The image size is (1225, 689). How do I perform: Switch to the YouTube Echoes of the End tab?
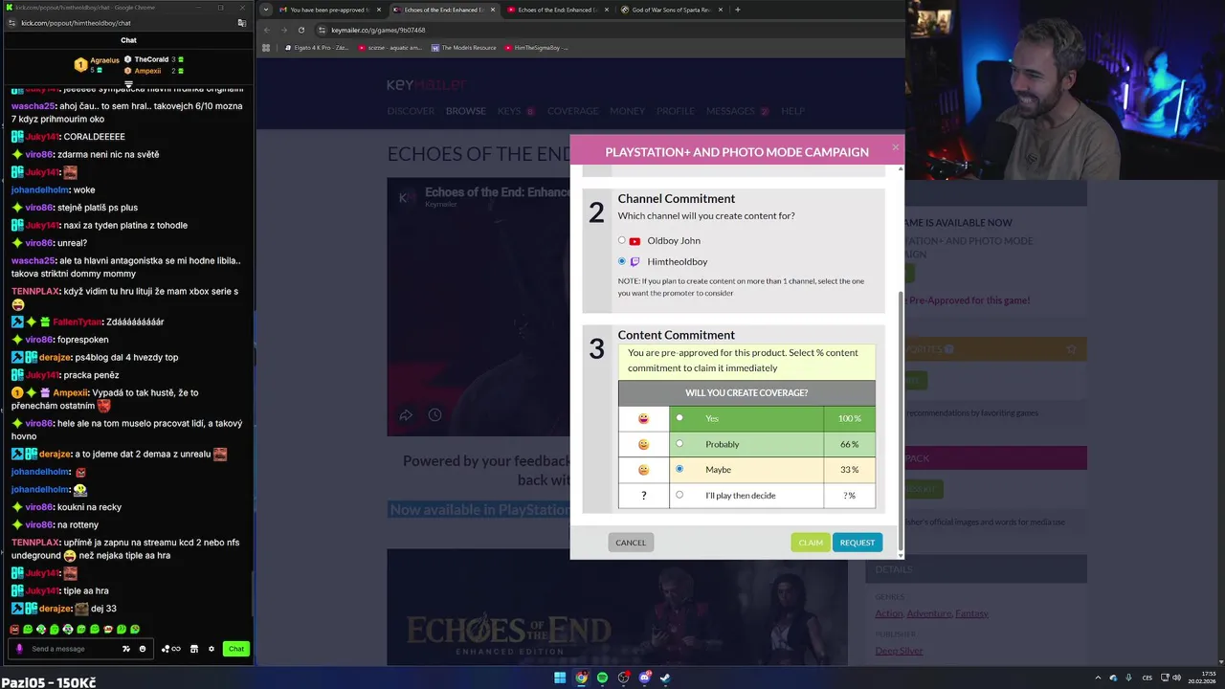(556, 10)
